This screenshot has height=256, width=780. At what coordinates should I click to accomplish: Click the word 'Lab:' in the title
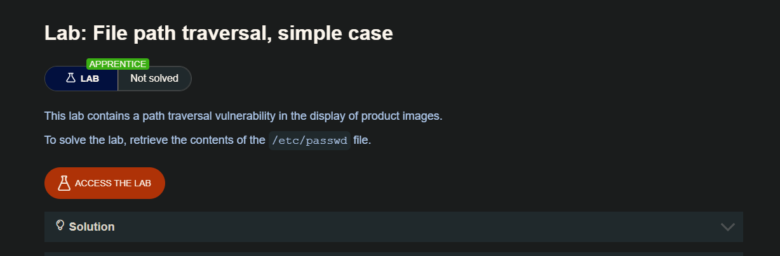click(x=62, y=33)
